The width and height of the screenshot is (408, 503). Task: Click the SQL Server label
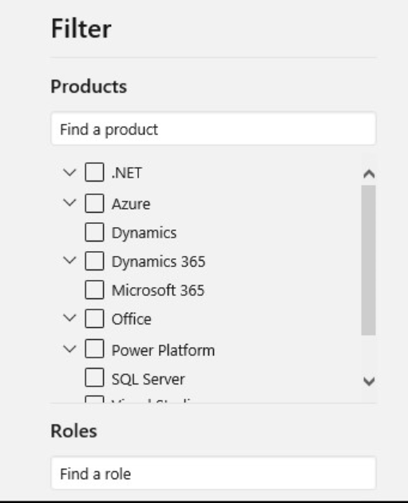point(148,379)
